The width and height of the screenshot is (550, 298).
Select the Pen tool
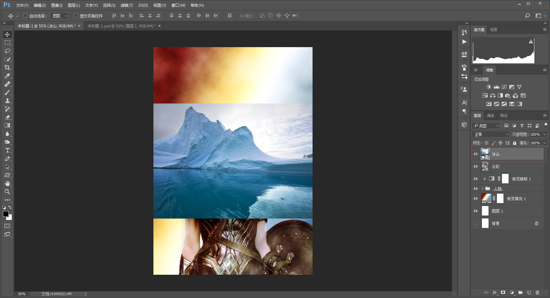tap(7, 159)
